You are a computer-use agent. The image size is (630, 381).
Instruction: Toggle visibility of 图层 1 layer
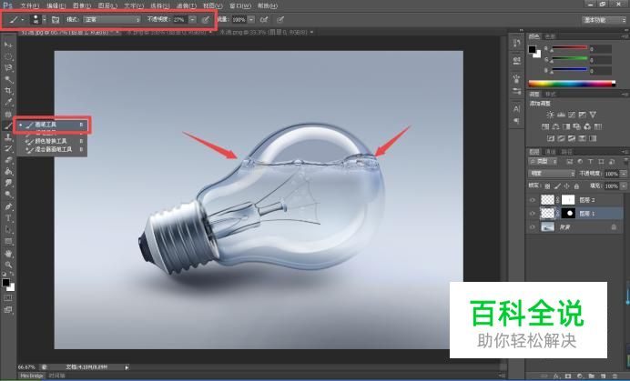533,214
